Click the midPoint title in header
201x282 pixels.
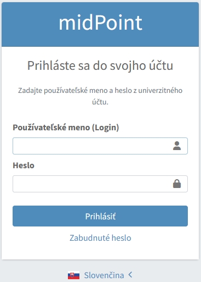click(x=100, y=23)
